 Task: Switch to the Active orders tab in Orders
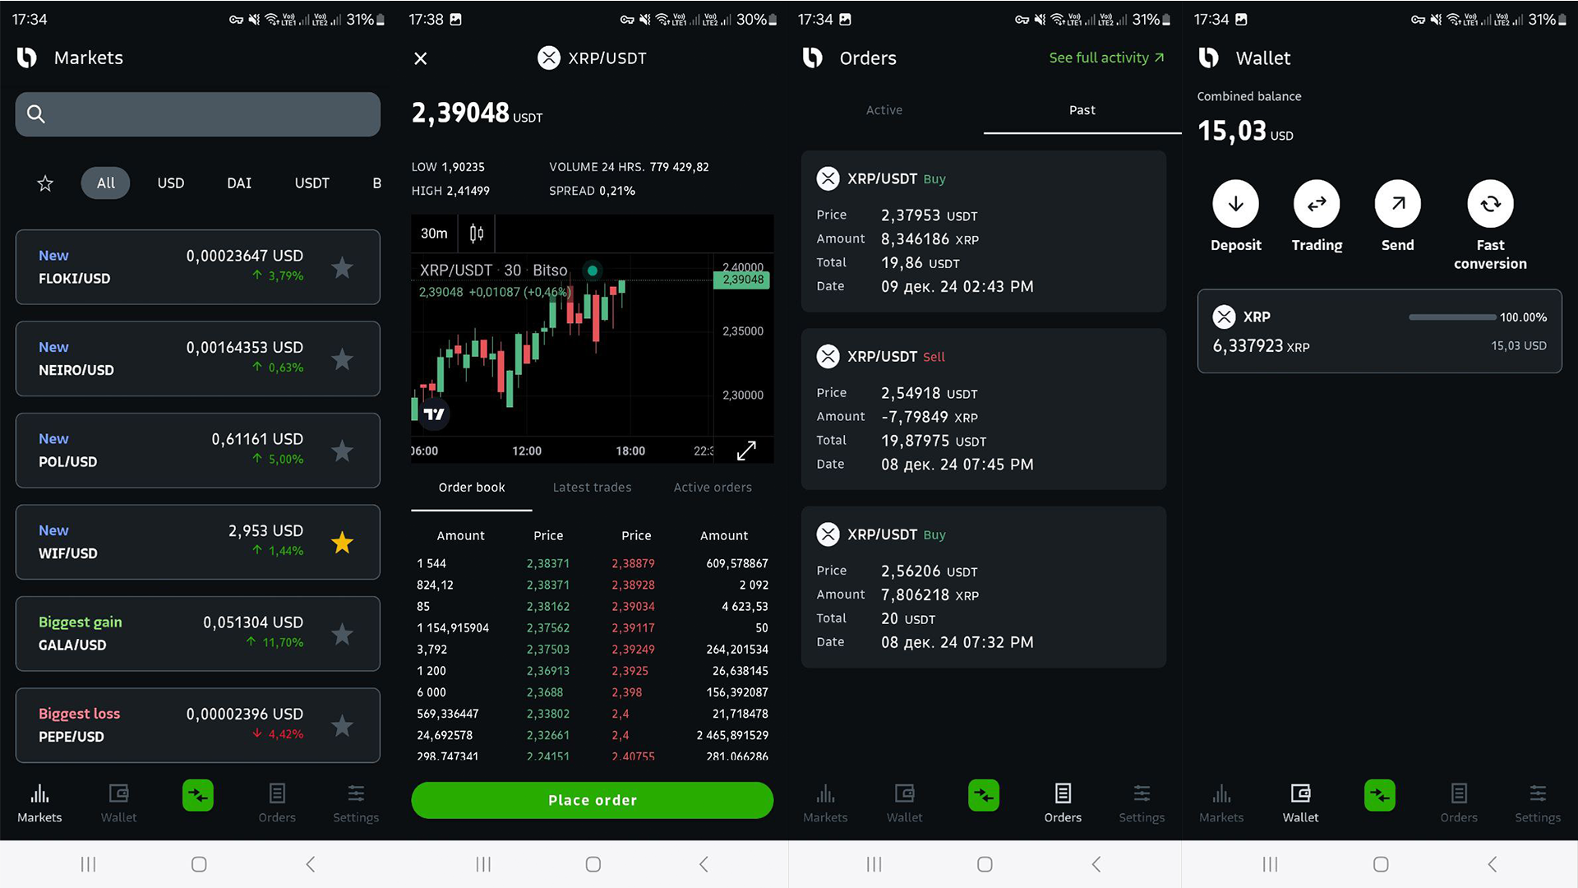tap(884, 109)
